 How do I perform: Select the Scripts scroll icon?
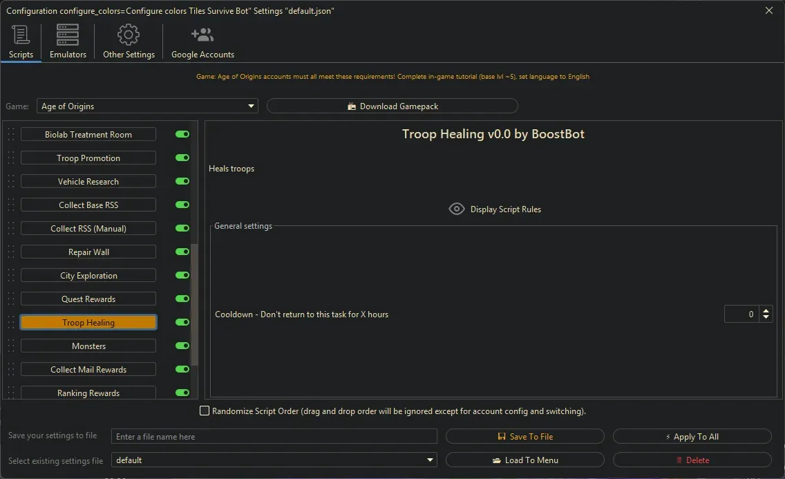click(21, 33)
